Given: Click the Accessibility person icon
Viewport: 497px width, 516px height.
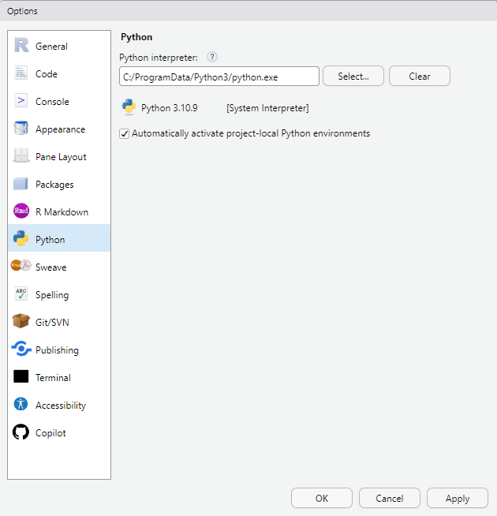Looking at the screenshot, I should (21, 404).
